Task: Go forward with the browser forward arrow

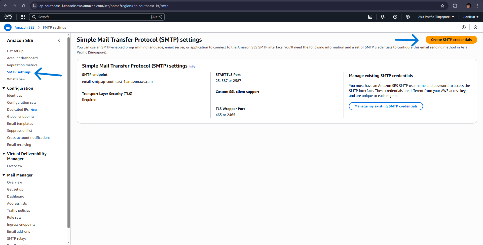Action: coord(15,6)
